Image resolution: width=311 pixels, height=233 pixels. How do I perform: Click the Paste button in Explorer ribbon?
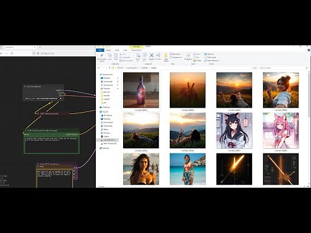click(x=116, y=57)
